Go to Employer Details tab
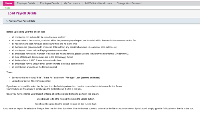 26,3
